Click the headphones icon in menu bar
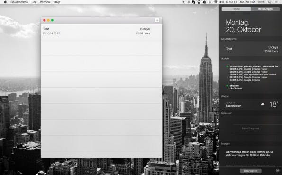Image resolution: width=282 pixels, height=175 pixels. (199, 2)
